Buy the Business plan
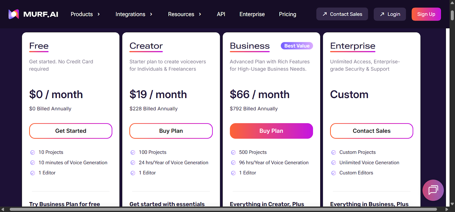Screen dimensions: 455x212 271,131
